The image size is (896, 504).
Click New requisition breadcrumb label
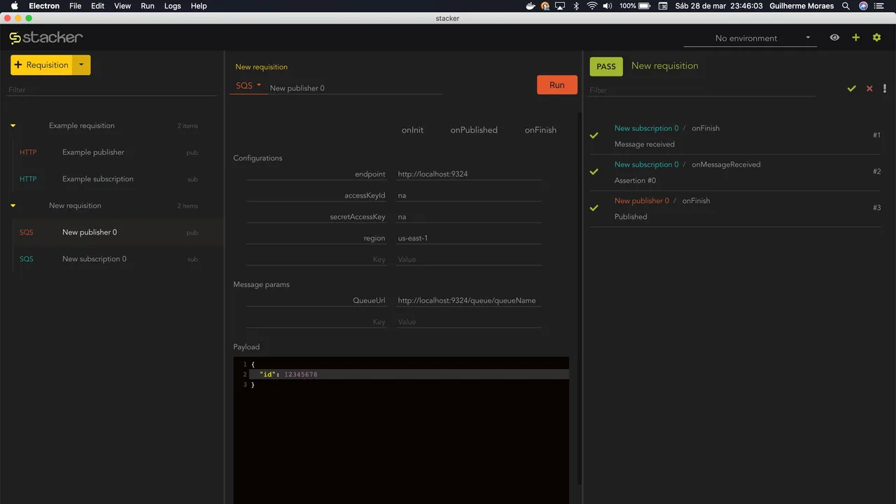pyautogui.click(x=261, y=67)
